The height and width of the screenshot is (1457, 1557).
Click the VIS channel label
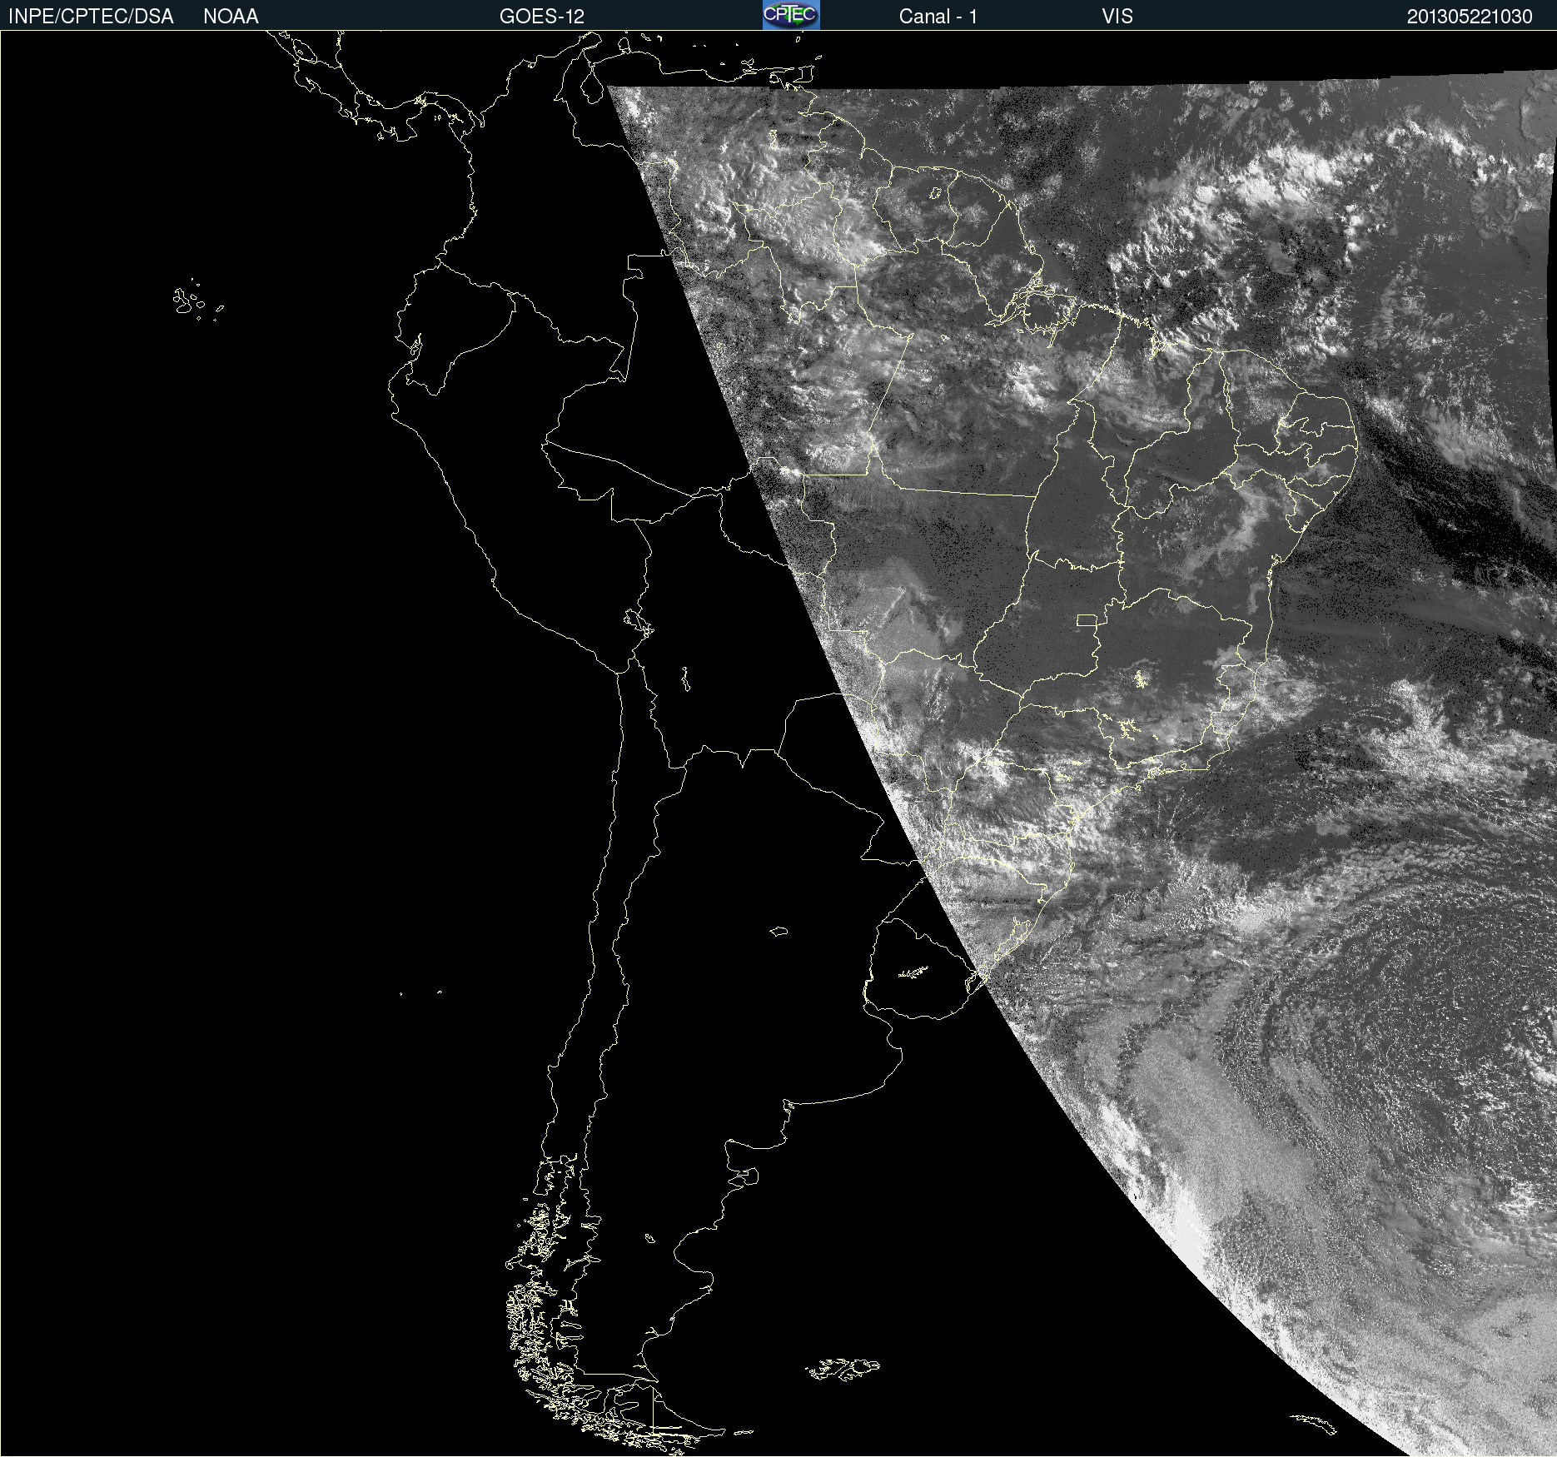1117,17
